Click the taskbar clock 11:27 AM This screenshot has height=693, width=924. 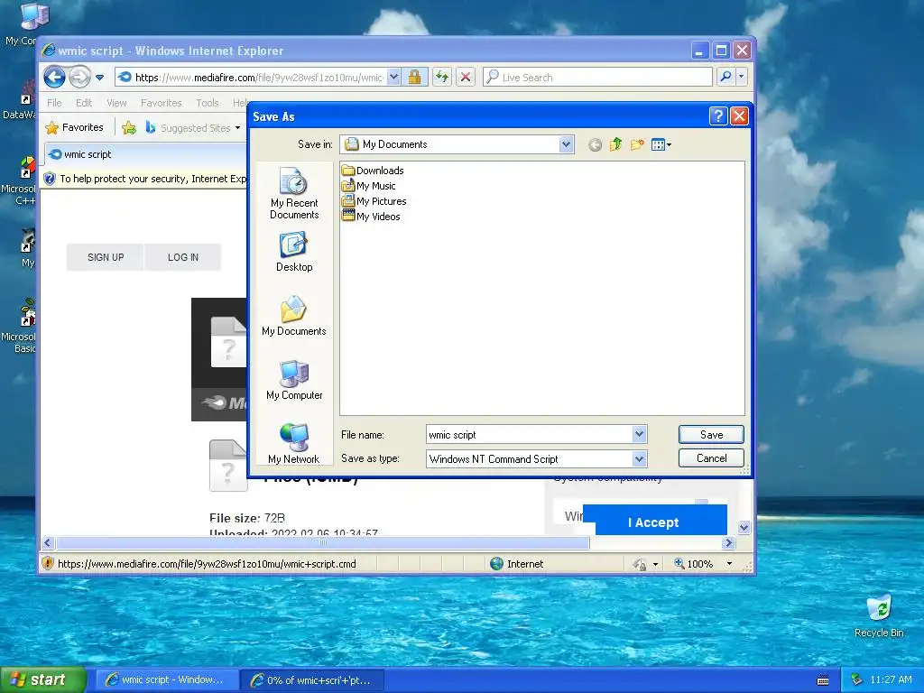891,679
